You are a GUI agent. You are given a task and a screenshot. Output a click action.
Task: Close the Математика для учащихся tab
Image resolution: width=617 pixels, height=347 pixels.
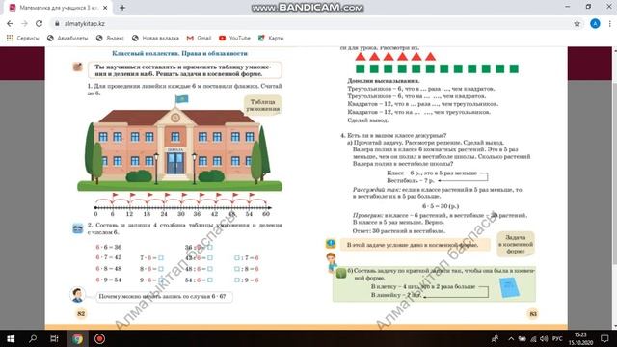pyautogui.click(x=105, y=8)
